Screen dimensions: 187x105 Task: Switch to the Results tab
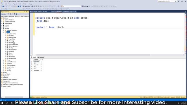[34, 57]
